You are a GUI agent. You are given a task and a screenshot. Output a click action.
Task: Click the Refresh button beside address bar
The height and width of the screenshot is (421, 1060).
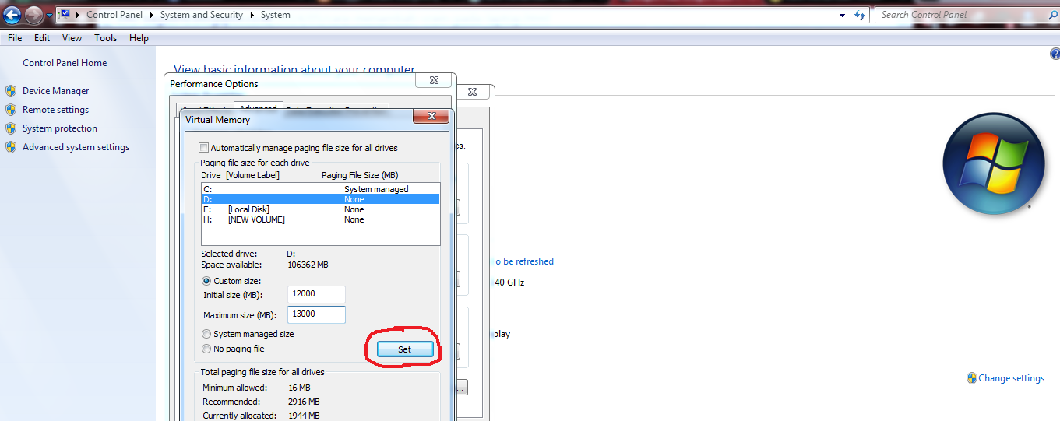(x=861, y=15)
